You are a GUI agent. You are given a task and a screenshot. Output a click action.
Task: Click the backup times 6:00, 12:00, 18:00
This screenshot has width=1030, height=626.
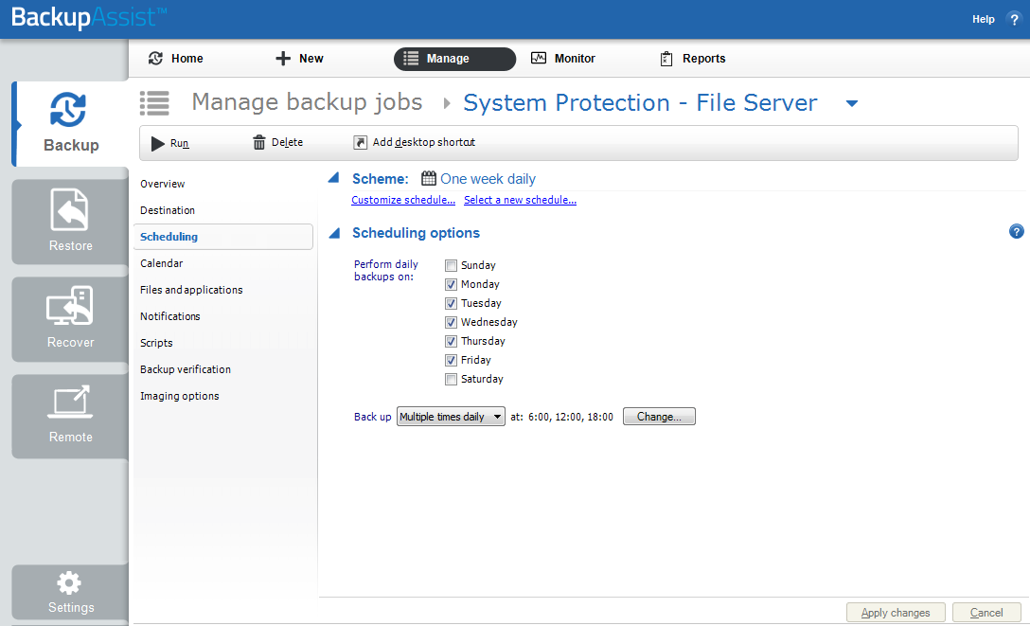tap(570, 417)
